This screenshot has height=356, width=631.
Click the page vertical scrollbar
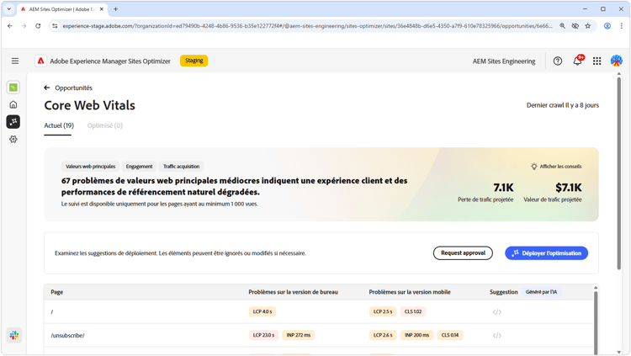(619, 173)
